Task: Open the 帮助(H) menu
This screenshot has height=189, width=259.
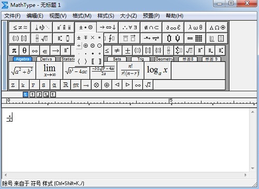Action: click(175, 16)
